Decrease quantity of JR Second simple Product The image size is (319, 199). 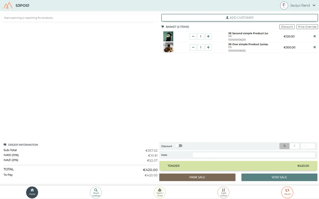coord(193,36)
